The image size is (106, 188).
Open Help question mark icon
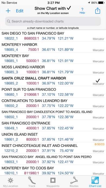82,11
